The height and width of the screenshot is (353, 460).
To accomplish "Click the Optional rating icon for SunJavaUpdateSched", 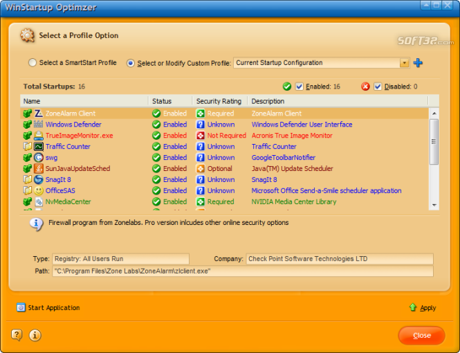I will click(x=201, y=168).
